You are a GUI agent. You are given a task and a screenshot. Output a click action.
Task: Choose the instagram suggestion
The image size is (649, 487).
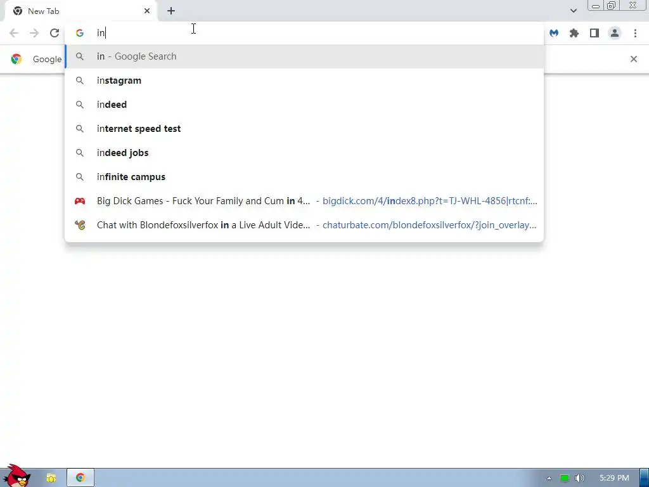pos(304,81)
